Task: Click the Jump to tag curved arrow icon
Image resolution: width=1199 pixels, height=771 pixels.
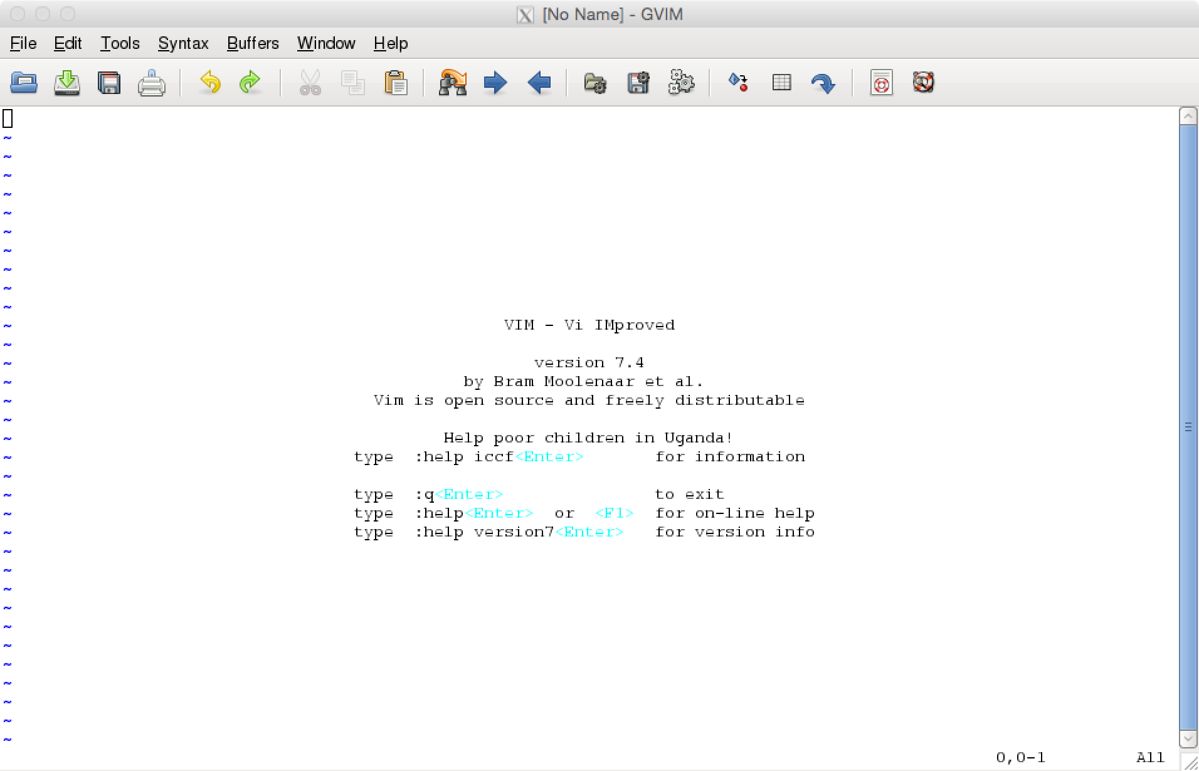Action: coord(823,83)
